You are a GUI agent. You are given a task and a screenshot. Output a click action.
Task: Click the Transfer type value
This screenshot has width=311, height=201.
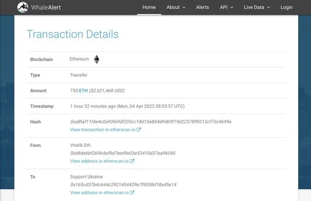[78, 75]
